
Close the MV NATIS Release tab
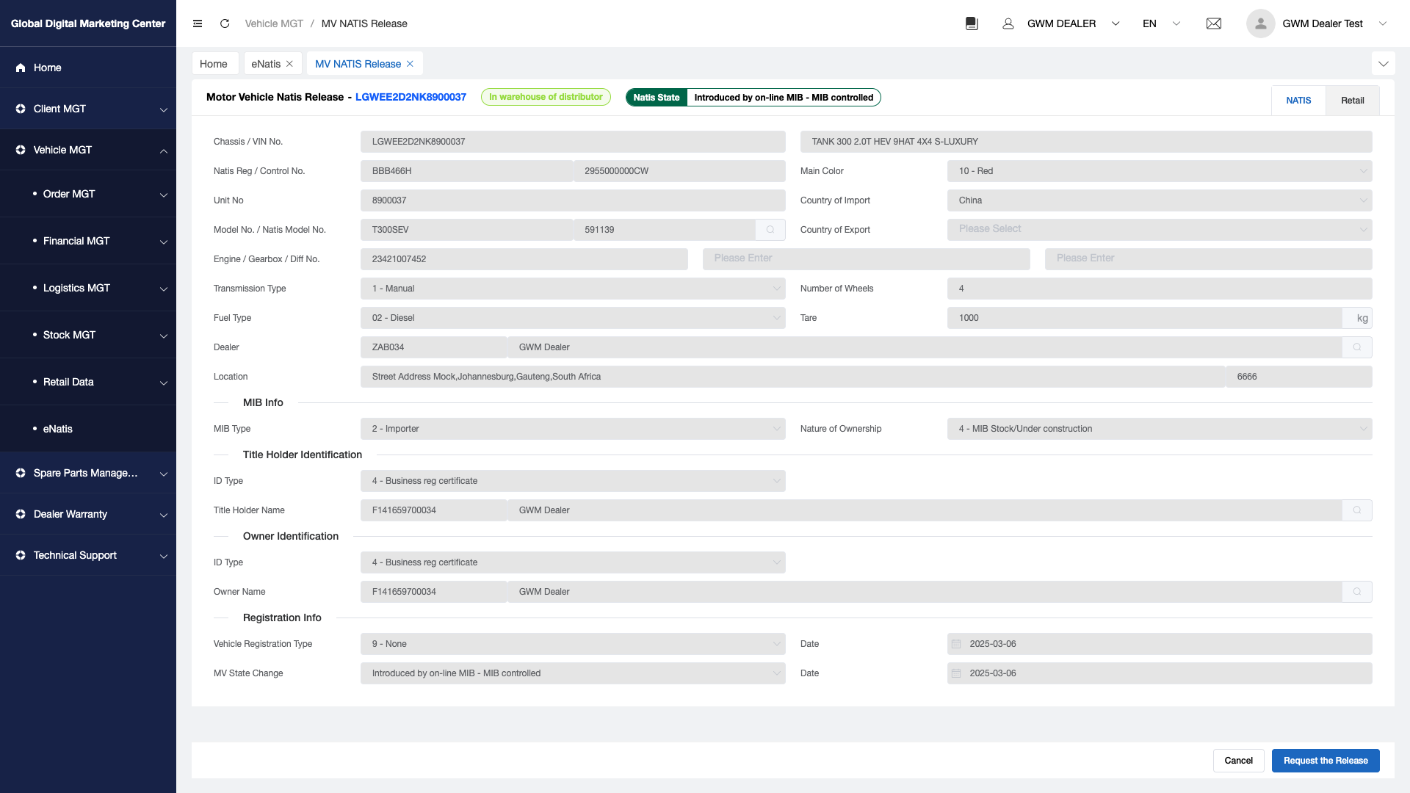point(410,64)
